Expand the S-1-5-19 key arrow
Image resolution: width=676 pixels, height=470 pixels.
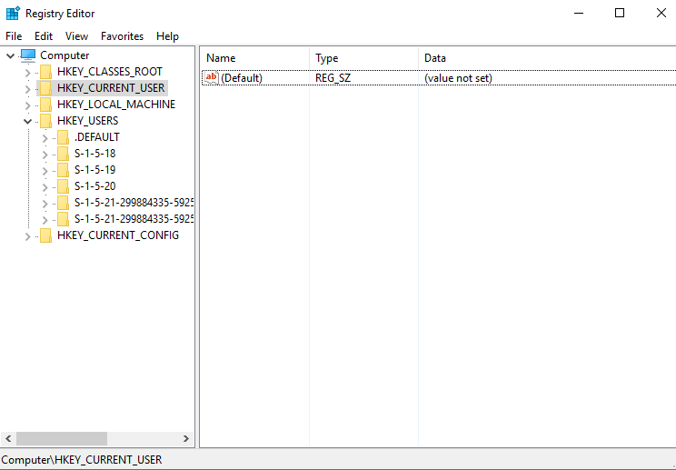point(45,170)
